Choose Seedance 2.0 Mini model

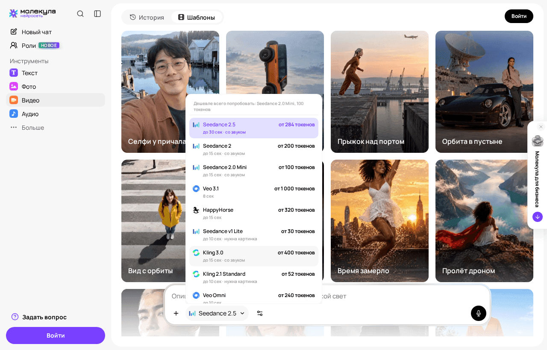254,171
